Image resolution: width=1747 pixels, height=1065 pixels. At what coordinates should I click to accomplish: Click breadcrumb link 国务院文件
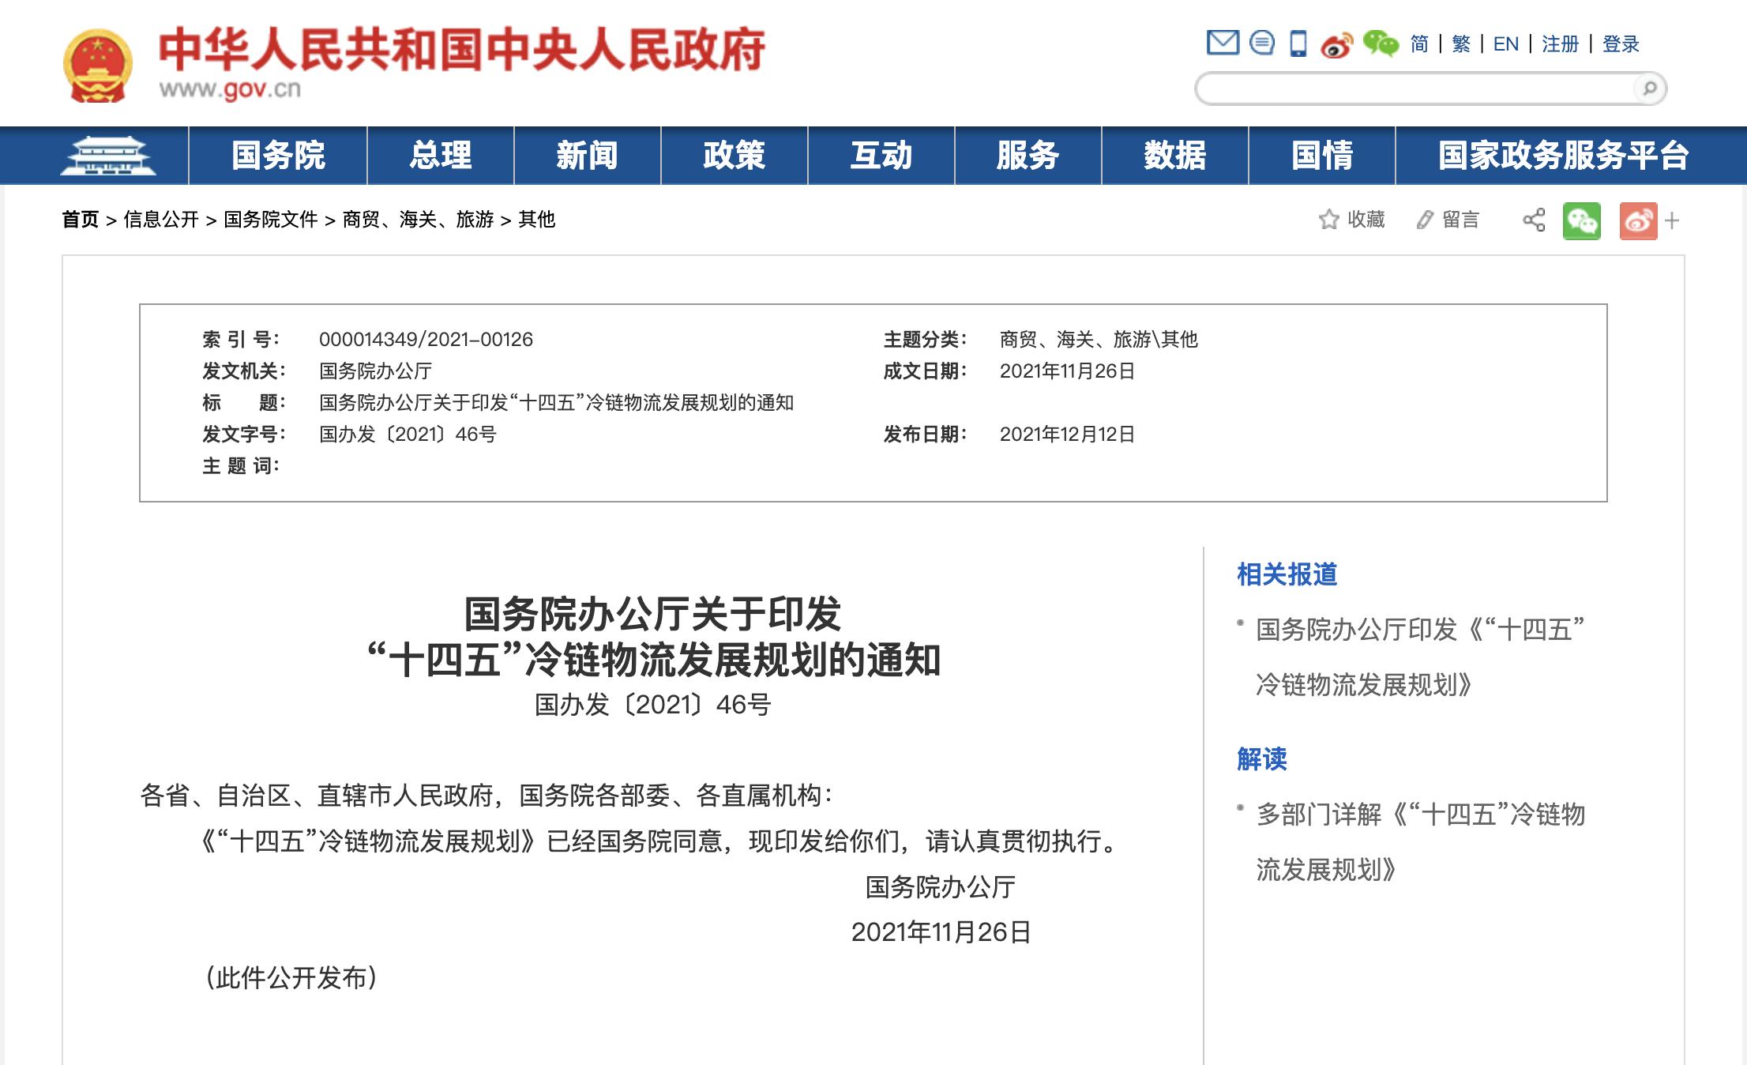[270, 220]
